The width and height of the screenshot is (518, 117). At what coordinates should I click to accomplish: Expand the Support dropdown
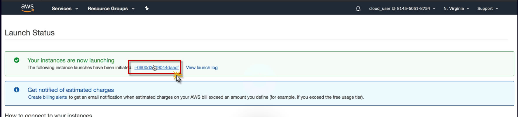pos(485,8)
